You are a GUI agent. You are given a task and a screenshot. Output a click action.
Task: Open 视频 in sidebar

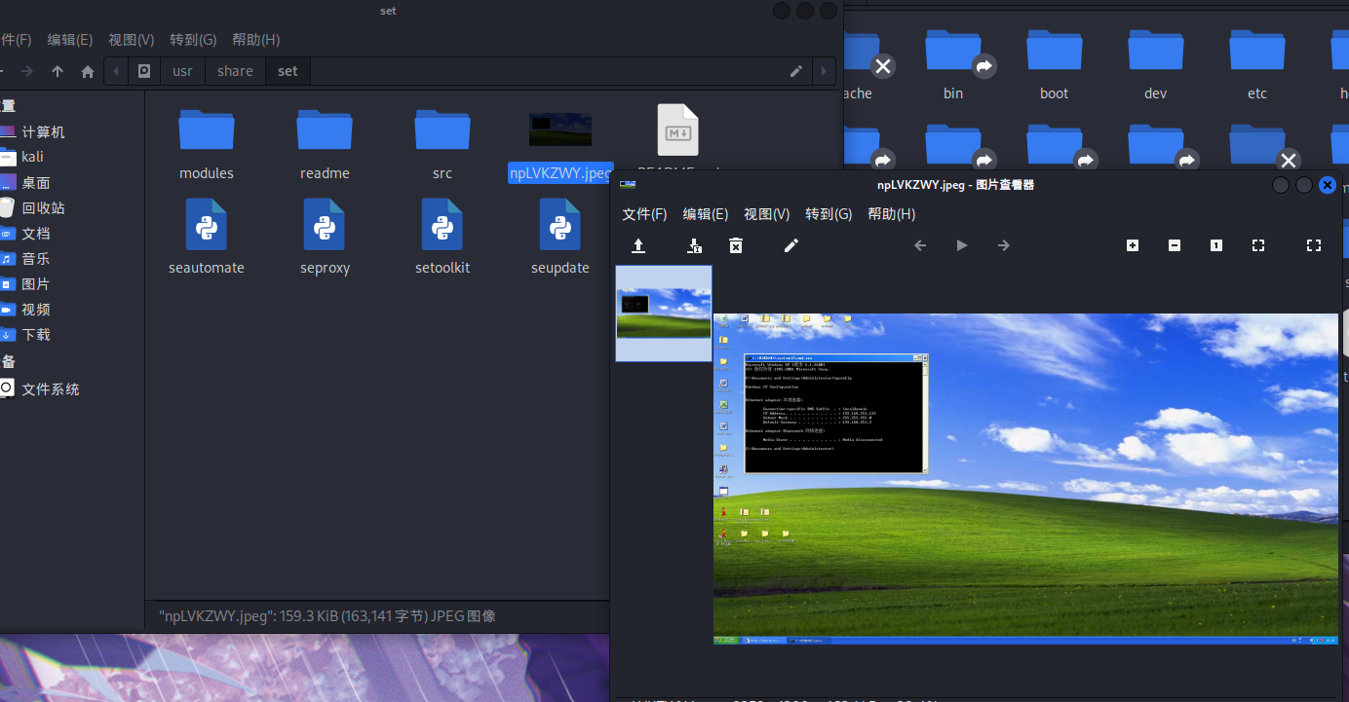(36, 309)
